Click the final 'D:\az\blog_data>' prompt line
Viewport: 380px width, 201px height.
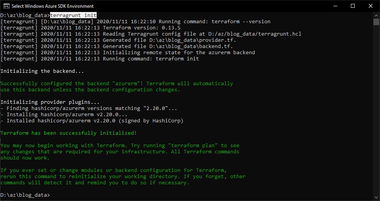click(25, 195)
